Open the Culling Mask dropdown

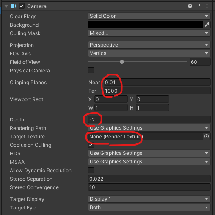point(149,33)
